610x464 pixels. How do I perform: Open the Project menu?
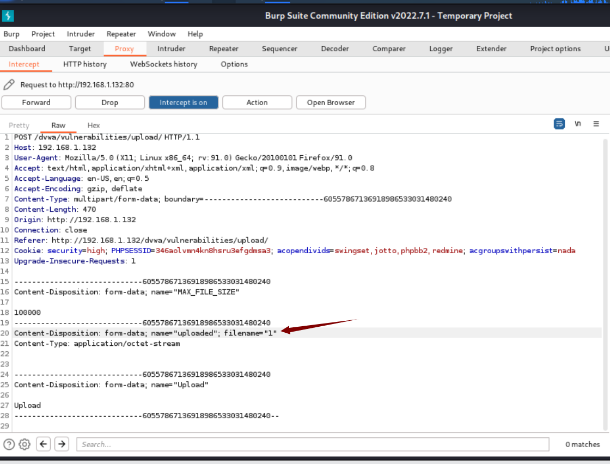[x=43, y=34]
